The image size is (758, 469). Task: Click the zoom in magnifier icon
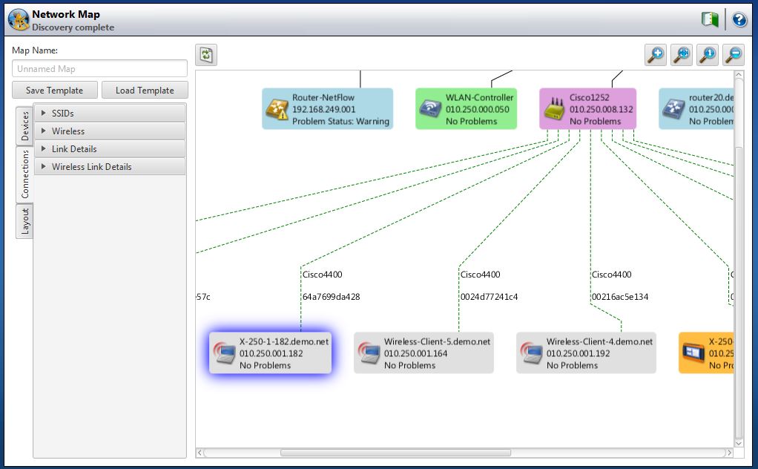[x=656, y=55]
